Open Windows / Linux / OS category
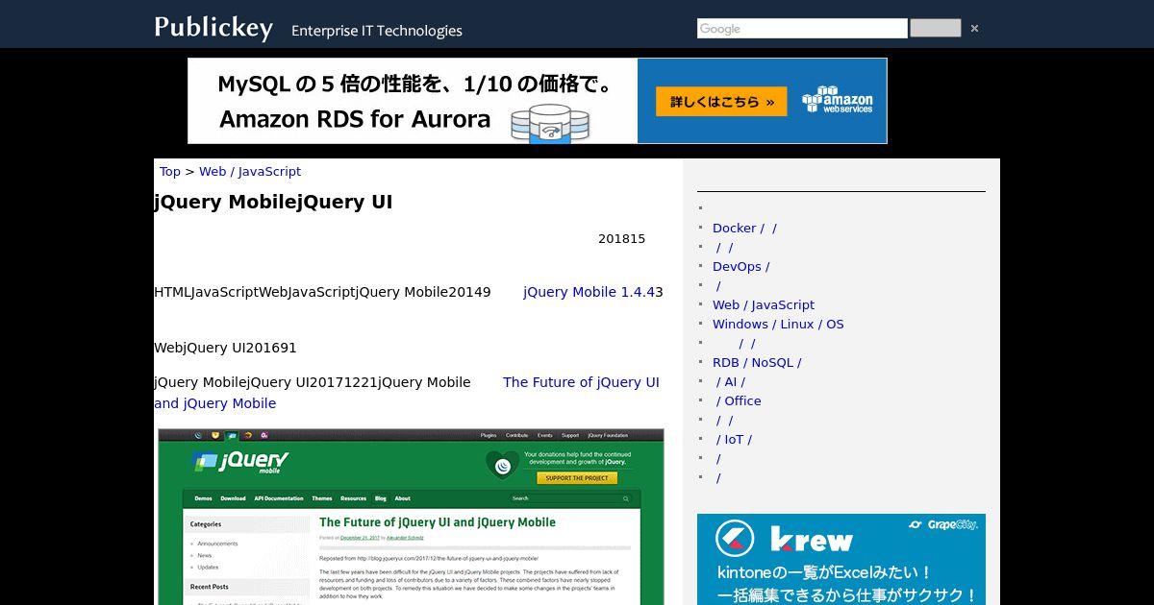Viewport: 1154px width, 605px height. [x=778, y=325]
